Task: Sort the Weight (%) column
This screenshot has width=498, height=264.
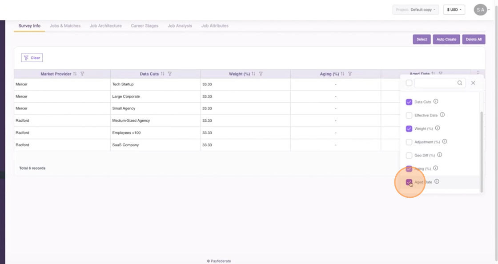Action: (253, 74)
